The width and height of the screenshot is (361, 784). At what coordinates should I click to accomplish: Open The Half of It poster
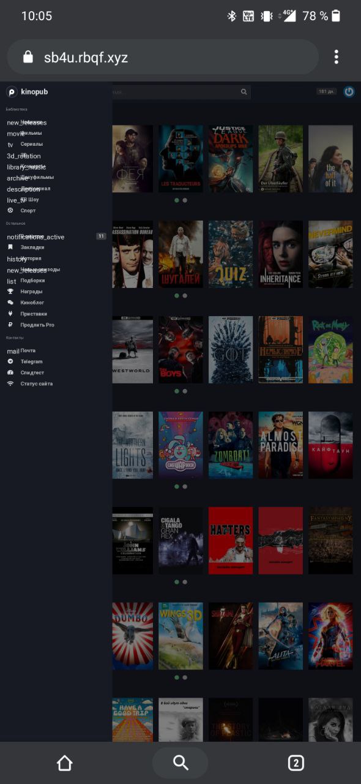pos(330,159)
